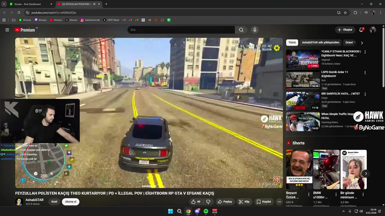Dislike the video with thumbs down
This screenshot has width=385, height=216.
[x=208, y=202]
